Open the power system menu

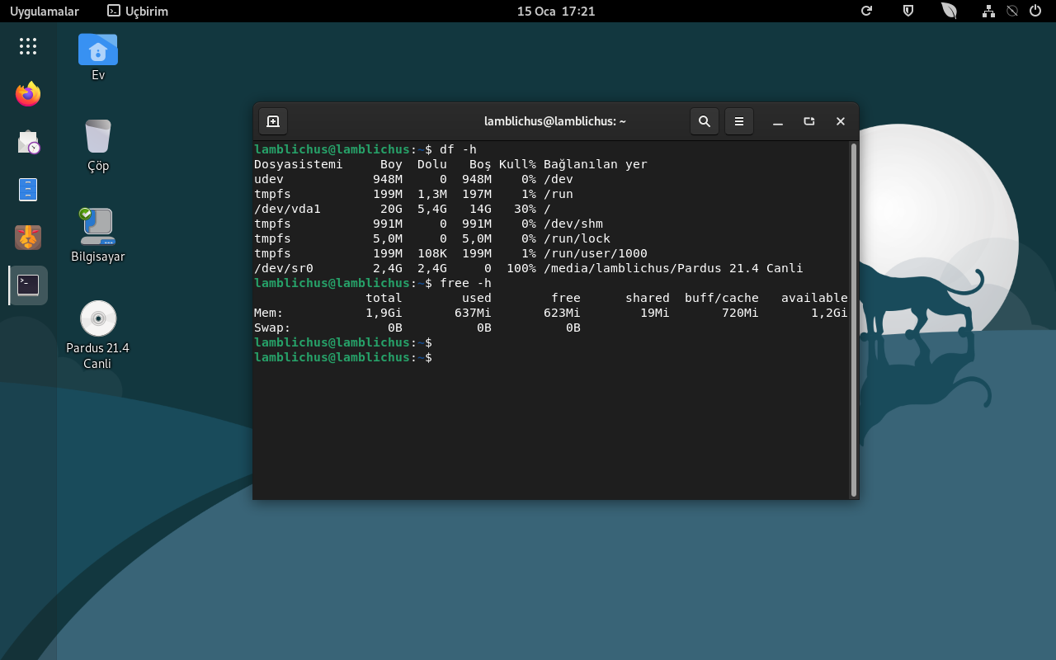click(1035, 11)
